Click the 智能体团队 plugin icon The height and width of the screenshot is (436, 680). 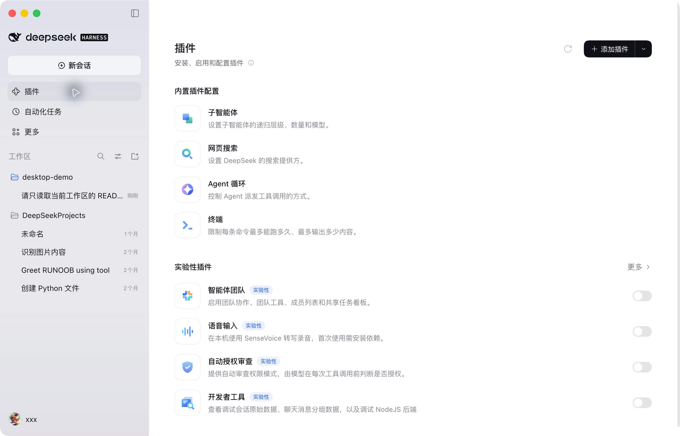click(188, 296)
